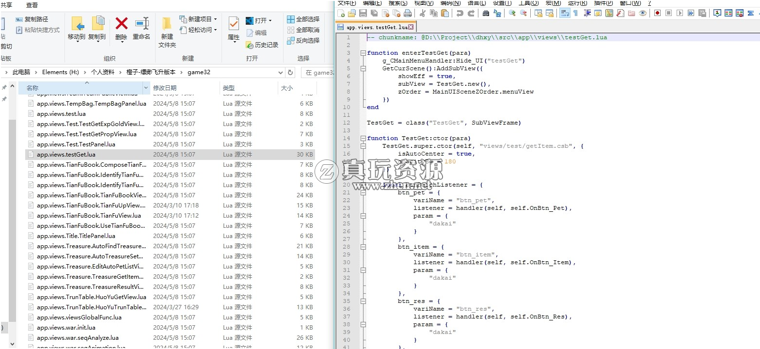
Task: Expand the 轻松访问 dropdown arrow in Explorer
Action: click(216, 30)
